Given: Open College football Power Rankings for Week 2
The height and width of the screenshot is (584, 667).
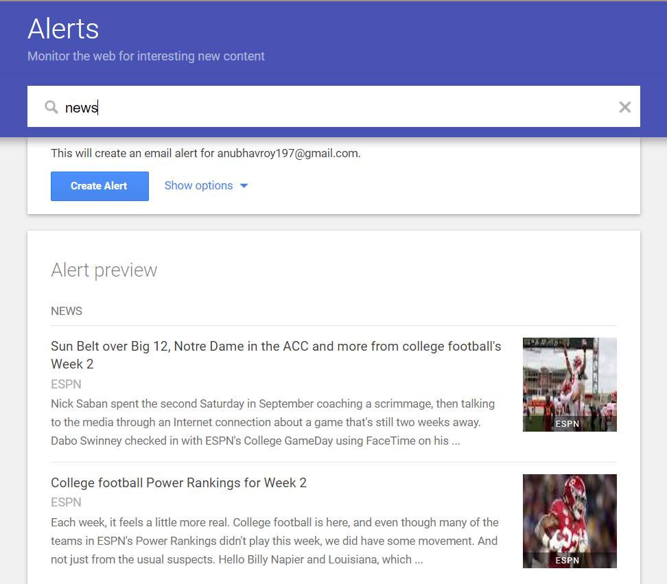Looking at the screenshot, I should click(x=178, y=482).
